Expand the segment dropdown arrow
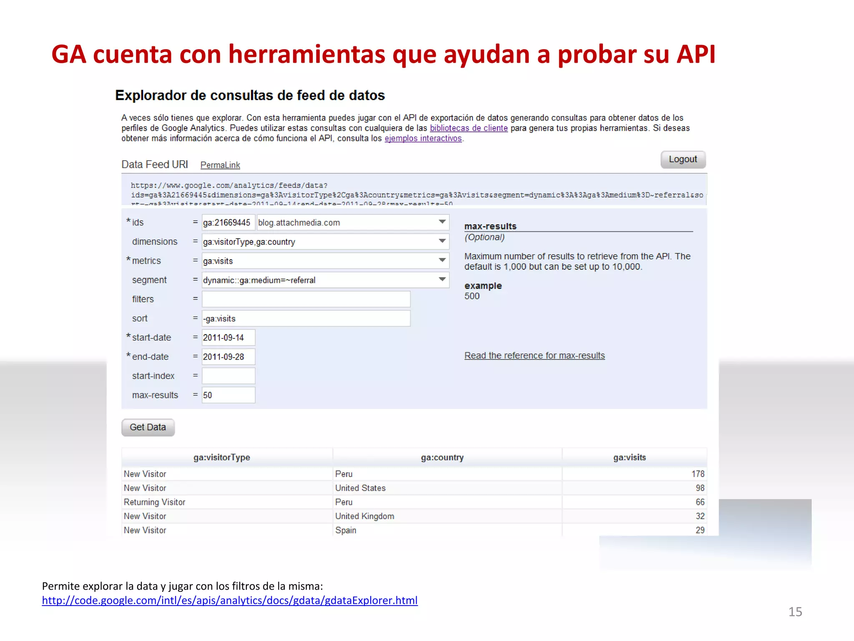854x641 pixels. pyautogui.click(x=442, y=280)
